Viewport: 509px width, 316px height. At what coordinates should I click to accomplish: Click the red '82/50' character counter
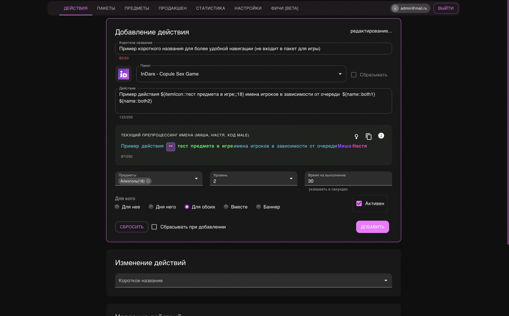[124, 58]
